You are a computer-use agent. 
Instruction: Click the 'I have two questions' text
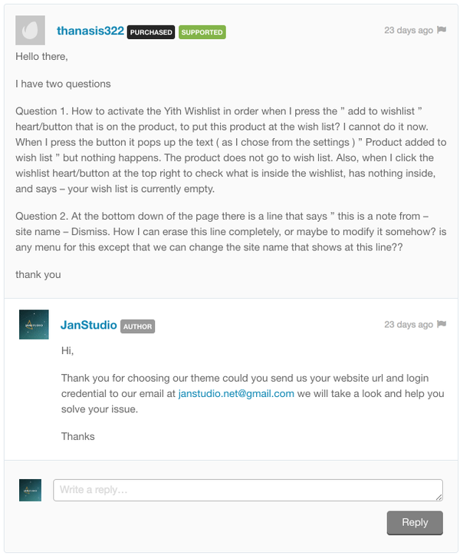(x=63, y=84)
